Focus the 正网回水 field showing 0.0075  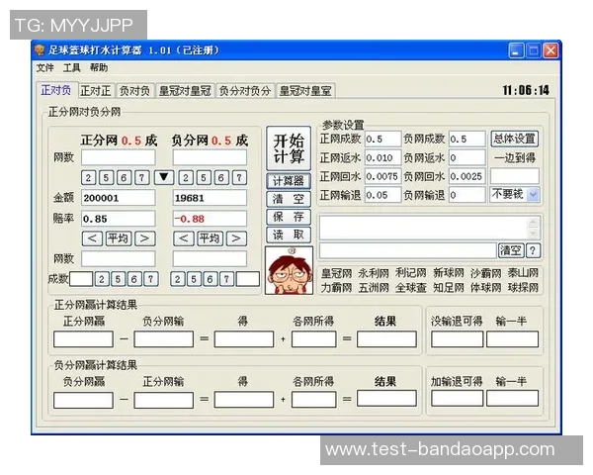[382, 176]
